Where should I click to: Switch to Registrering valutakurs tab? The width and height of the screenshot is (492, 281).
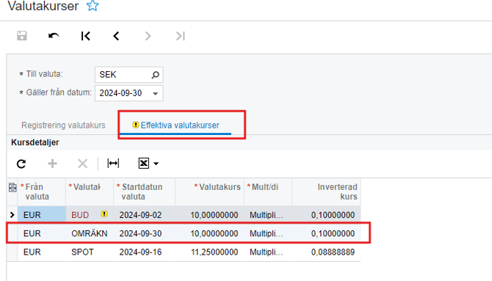63,125
